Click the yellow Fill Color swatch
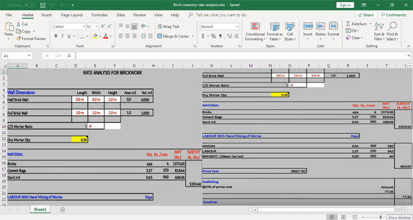This screenshot has width=413, height=220. point(95,36)
